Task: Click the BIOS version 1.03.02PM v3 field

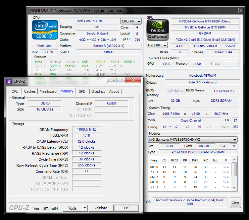Action: click(223, 91)
